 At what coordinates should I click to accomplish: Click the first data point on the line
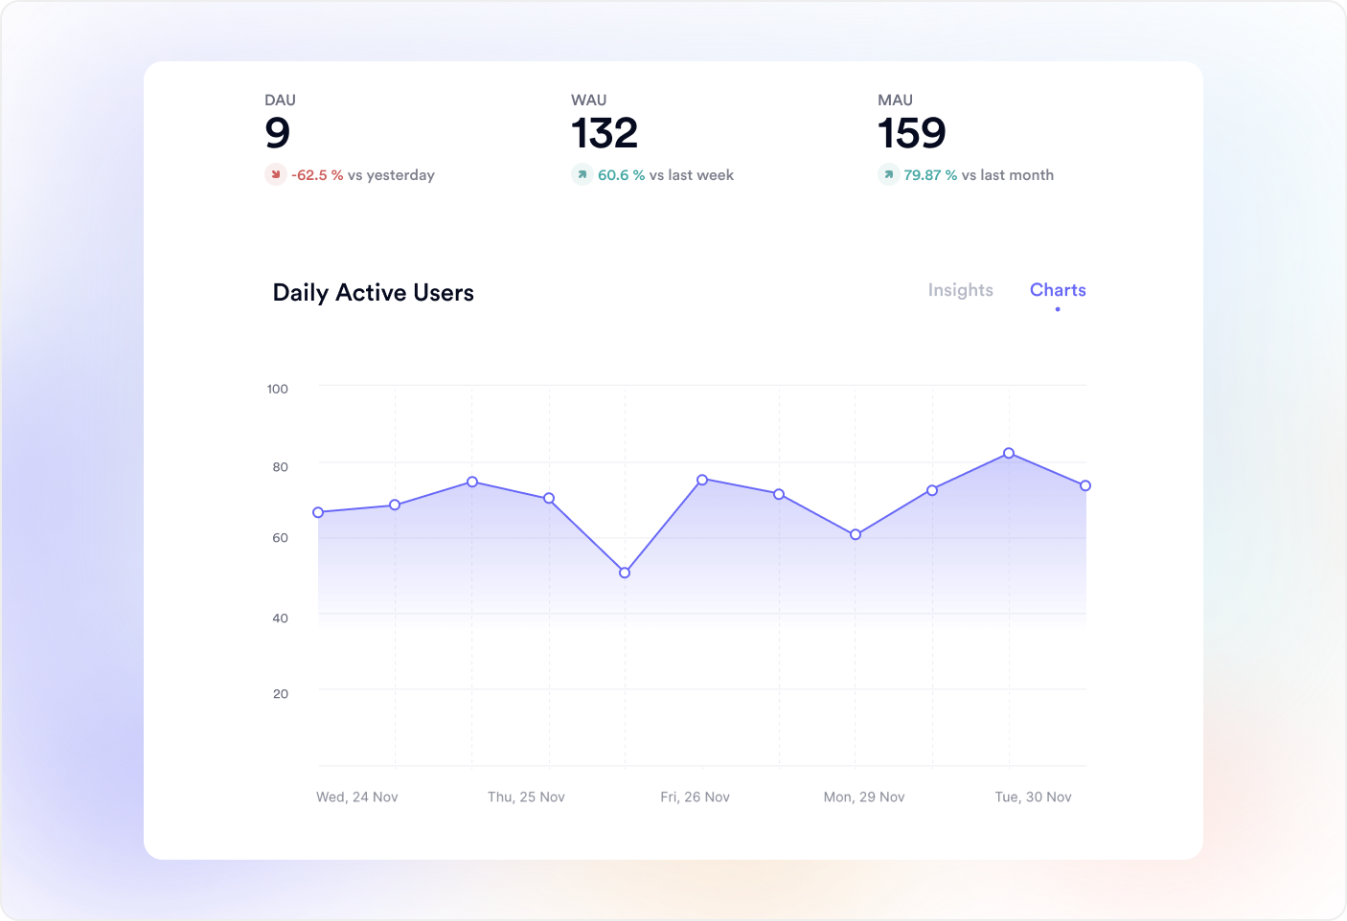pyautogui.click(x=318, y=512)
